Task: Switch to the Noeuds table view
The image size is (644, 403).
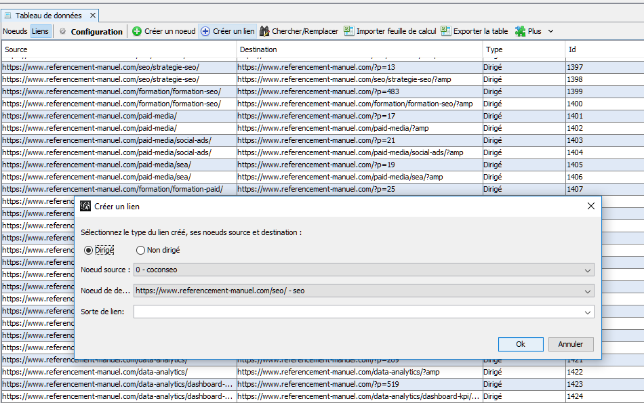Action: point(15,31)
